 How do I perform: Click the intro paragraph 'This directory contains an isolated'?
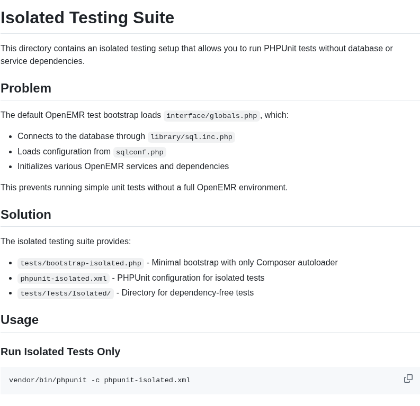pyautogui.click(x=196, y=55)
